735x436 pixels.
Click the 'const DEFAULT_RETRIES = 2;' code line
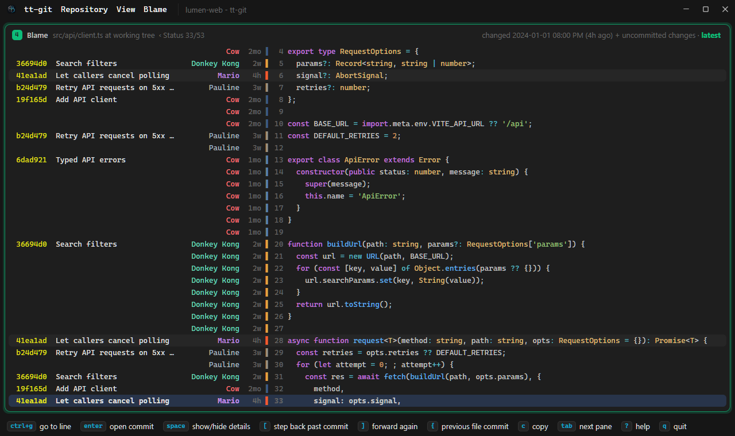344,136
